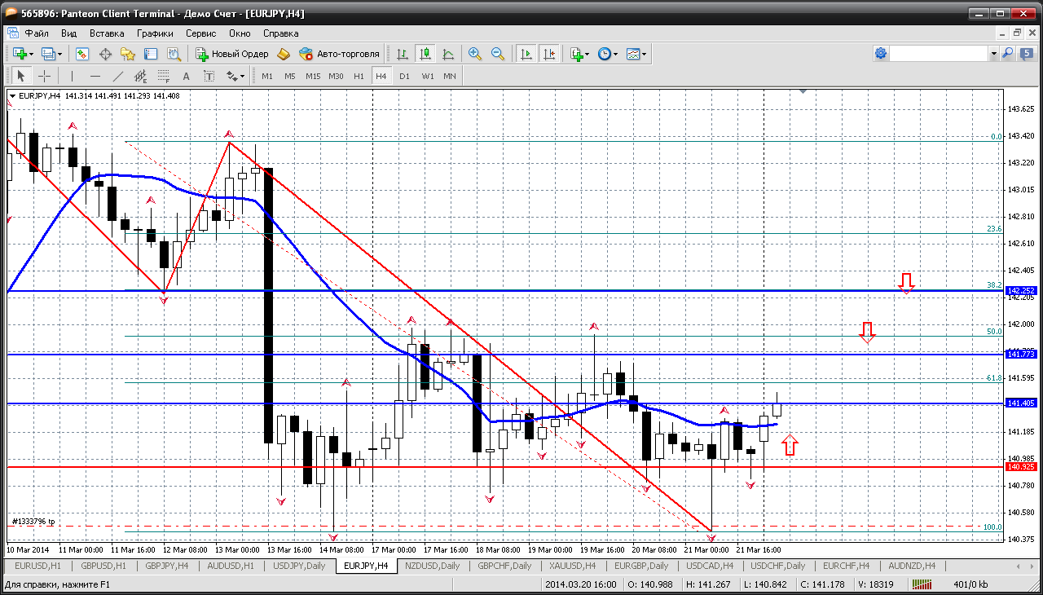Viewport: 1043px width, 595px height.
Task: Expand the new chart dropdown arrow
Action: point(31,54)
